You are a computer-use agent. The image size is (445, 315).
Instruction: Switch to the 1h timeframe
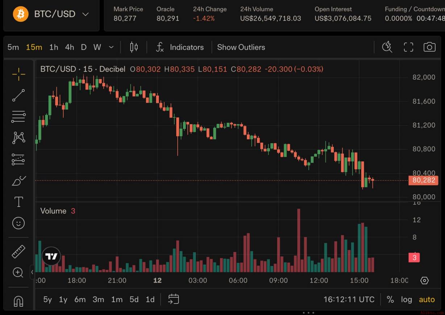click(54, 47)
